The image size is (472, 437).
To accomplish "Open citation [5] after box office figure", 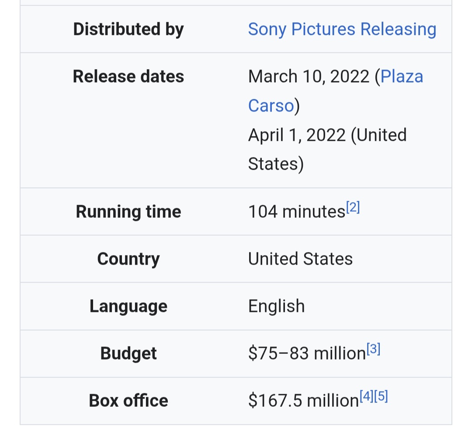I will [381, 396].
